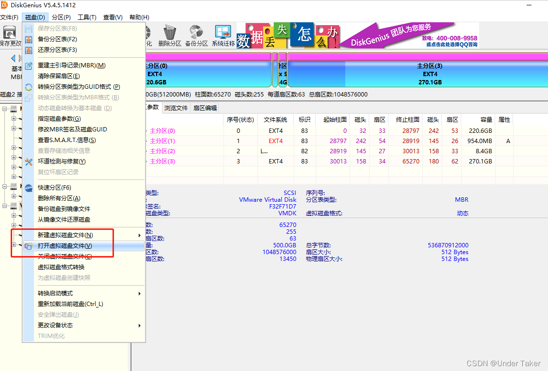Switch to the 浏览文件 tab
Screen dimensions: 548x371
click(176, 108)
